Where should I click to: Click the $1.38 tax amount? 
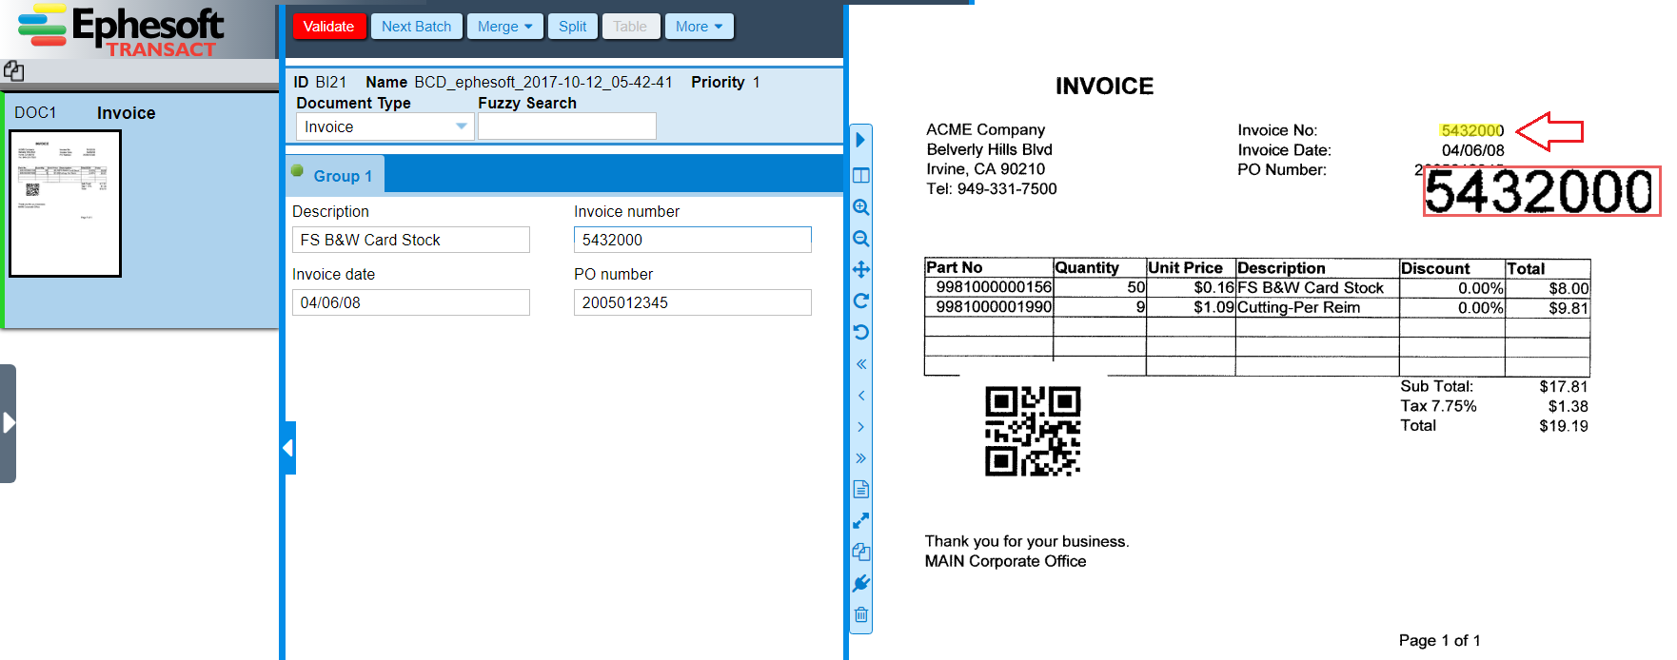click(1568, 406)
